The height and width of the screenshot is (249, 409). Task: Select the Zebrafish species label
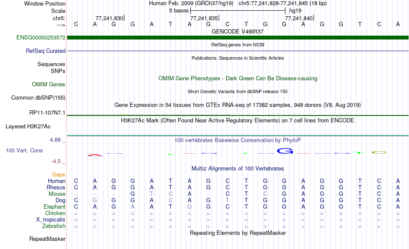[54, 226]
